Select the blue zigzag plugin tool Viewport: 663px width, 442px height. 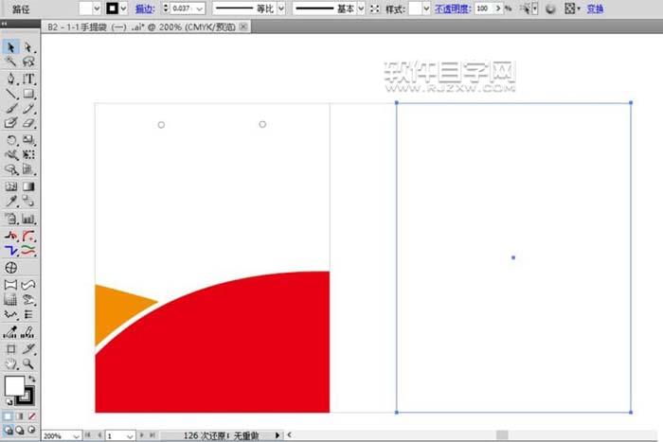(10, 251)
